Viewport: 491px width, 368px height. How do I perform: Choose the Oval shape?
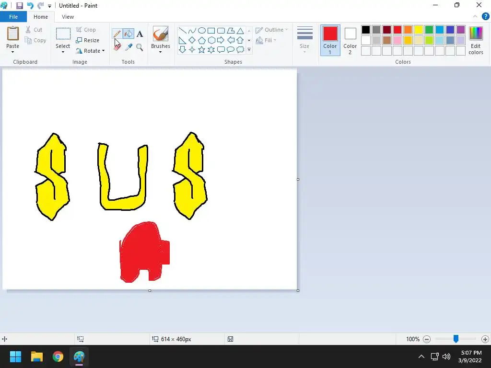click(202, 30)
